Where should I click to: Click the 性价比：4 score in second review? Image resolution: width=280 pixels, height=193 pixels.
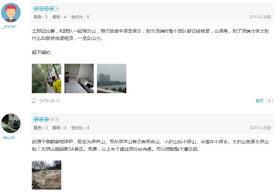pyautogui.click(x=80, y=128)
